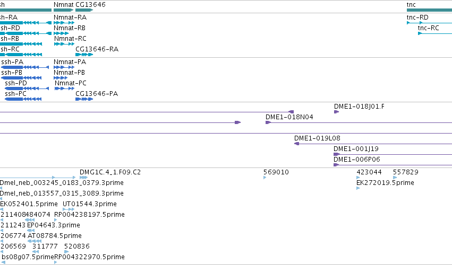Click the 569010 feature marker
452x265 pixels.
pyautogui.click(x=265, y=178)
